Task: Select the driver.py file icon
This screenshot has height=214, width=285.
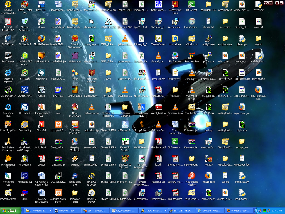Action: (259, 6)
